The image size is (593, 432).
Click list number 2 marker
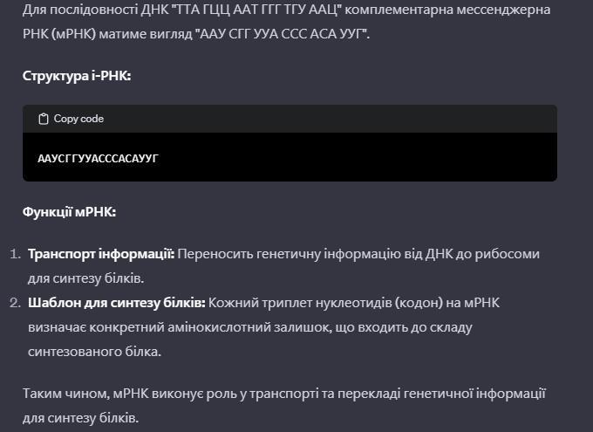click(15, 303)
